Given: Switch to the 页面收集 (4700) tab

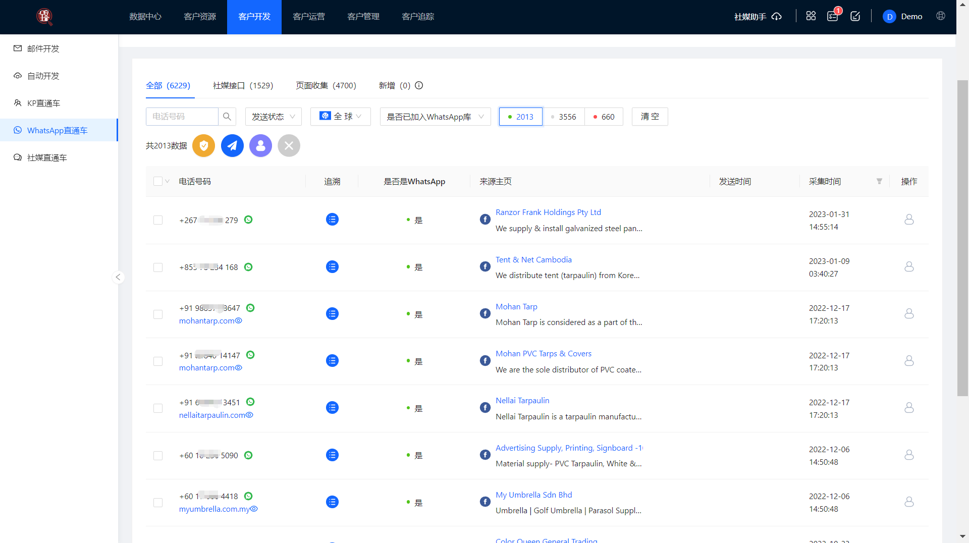Looking at the screenshot, I should point(326,85).
